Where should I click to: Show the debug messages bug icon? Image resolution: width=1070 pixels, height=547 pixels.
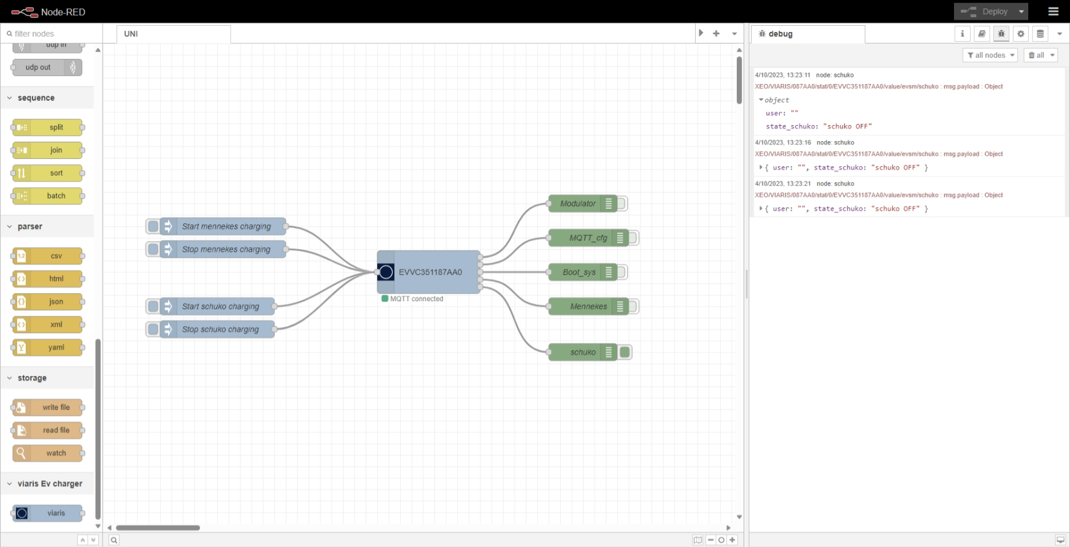1001,34
